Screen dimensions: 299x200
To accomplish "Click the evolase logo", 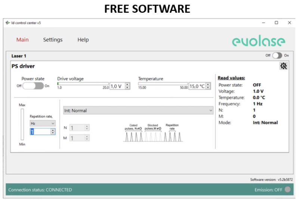I will click(x=258, y=41).
